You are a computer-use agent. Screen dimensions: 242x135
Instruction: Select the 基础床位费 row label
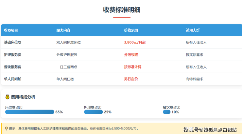pos(13,42)
